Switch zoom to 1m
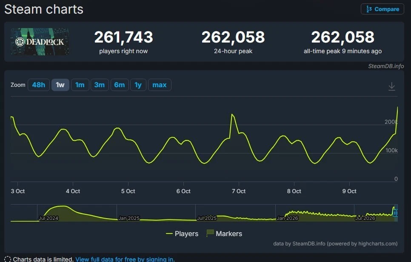The height and width of the screenshot is (262, 411). (80, 85)
